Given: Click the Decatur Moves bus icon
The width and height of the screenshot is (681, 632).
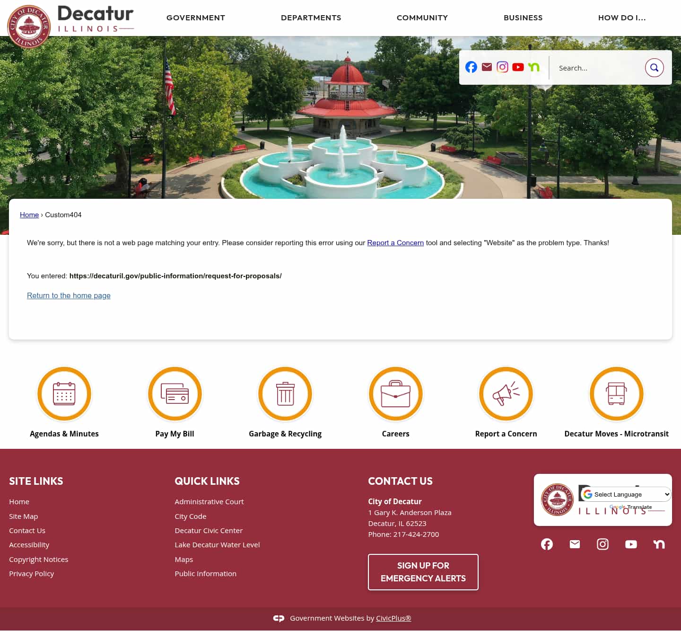Looking at the screenshot, I should click(616, 394).
